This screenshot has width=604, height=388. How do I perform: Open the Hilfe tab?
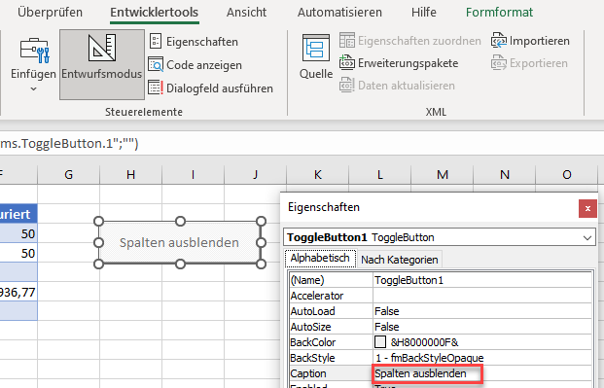click(424, 12)
